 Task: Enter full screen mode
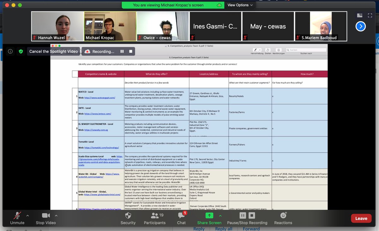click(370, 15)
